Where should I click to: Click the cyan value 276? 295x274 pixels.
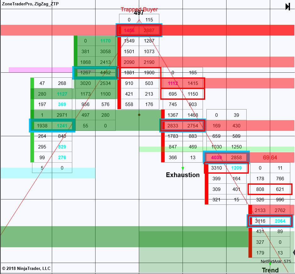pyautogui.click(x=62, y=158)
